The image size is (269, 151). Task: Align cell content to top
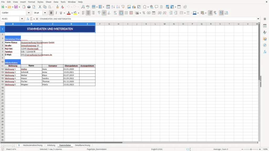pos(99,13)
